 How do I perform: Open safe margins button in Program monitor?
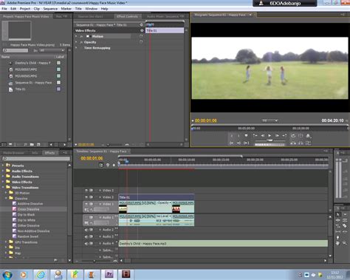coord(301,135)
